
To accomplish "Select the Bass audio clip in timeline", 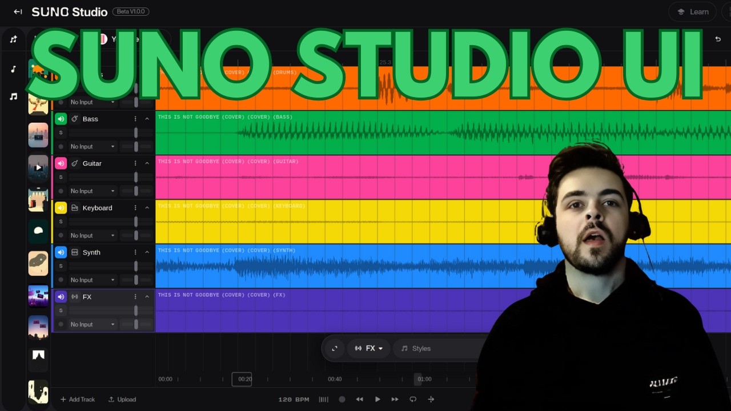I will click(443, 132).
